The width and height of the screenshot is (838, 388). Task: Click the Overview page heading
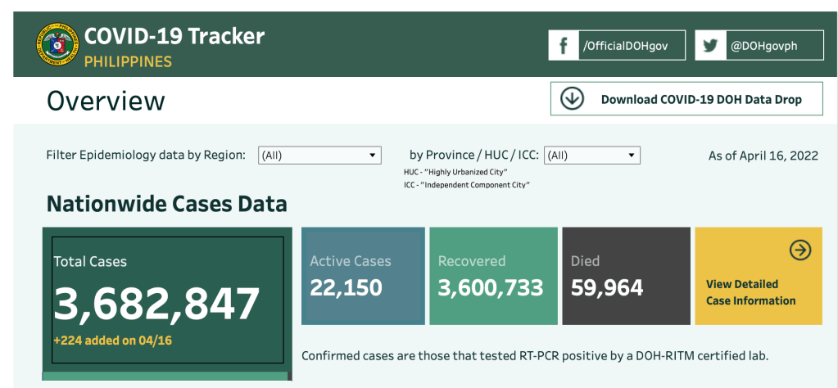(106, 101)
